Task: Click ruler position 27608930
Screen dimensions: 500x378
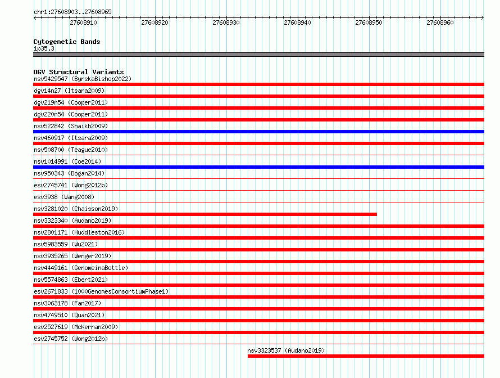Action: pos(226,22)
